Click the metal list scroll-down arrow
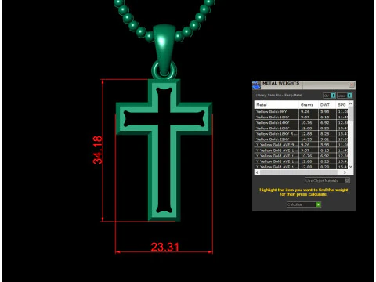The width and height of the screenshot is (376, 282). 351,167
